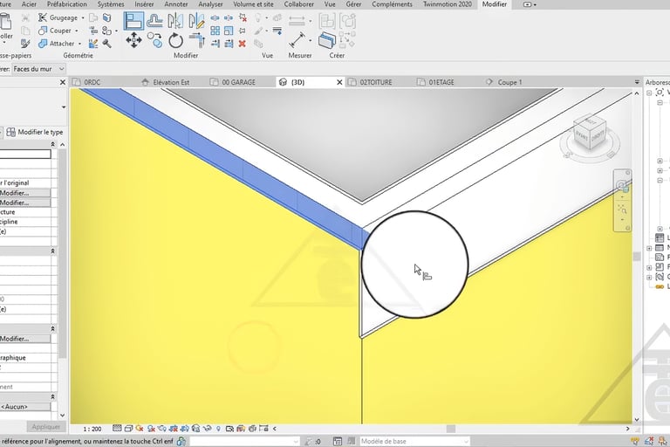Click the Demolish hammer icon

(106, 43)
